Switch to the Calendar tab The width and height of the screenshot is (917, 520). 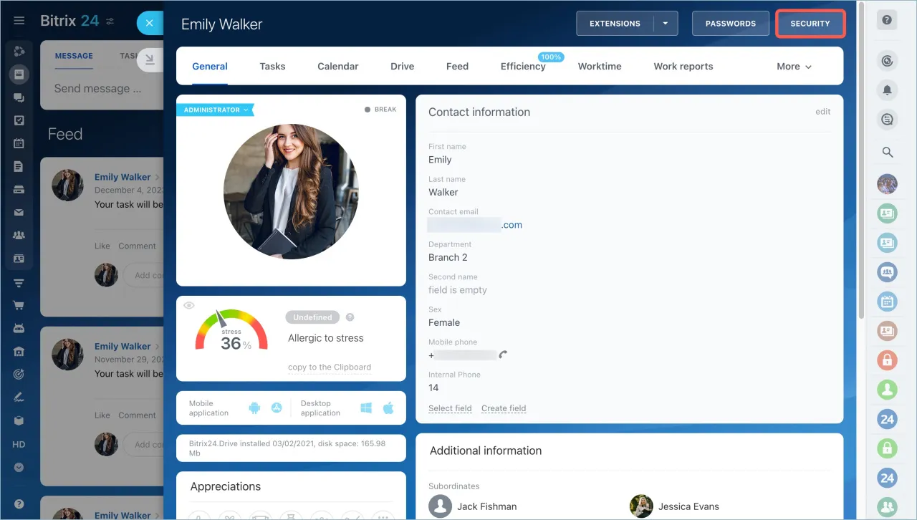point(338,66)
